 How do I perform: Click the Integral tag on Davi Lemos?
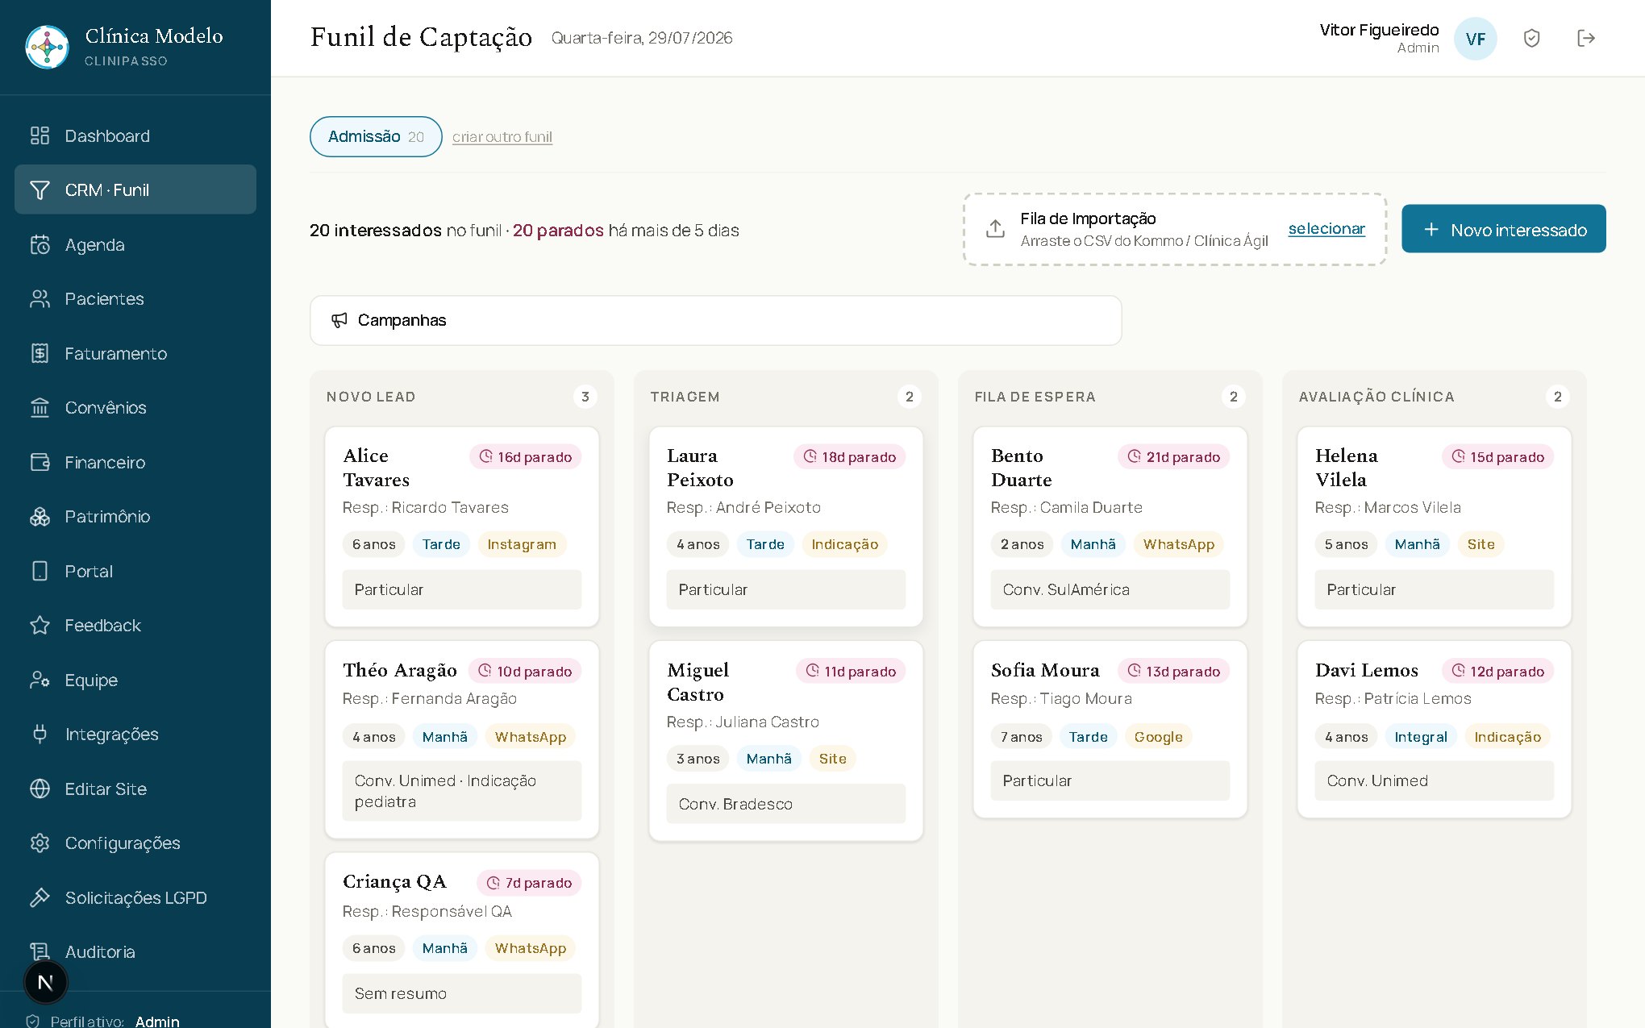click(1421, 736)
